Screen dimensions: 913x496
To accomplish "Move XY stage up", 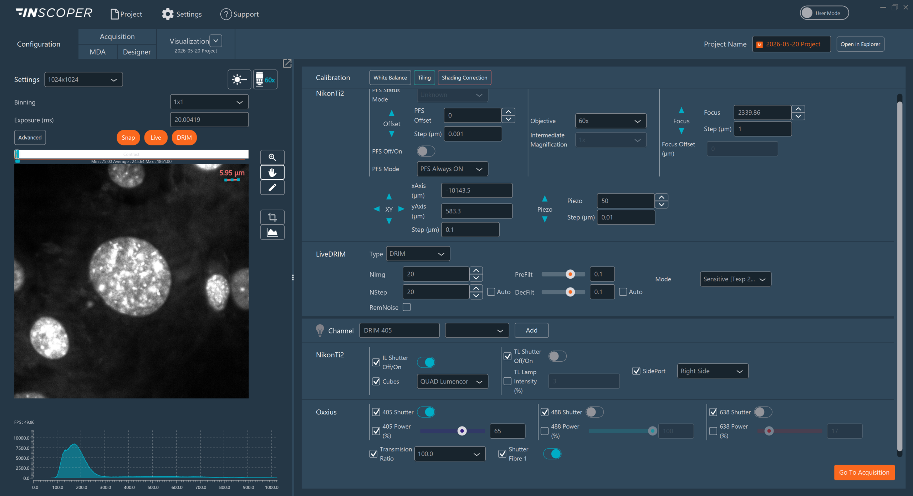I will point(389,197).
